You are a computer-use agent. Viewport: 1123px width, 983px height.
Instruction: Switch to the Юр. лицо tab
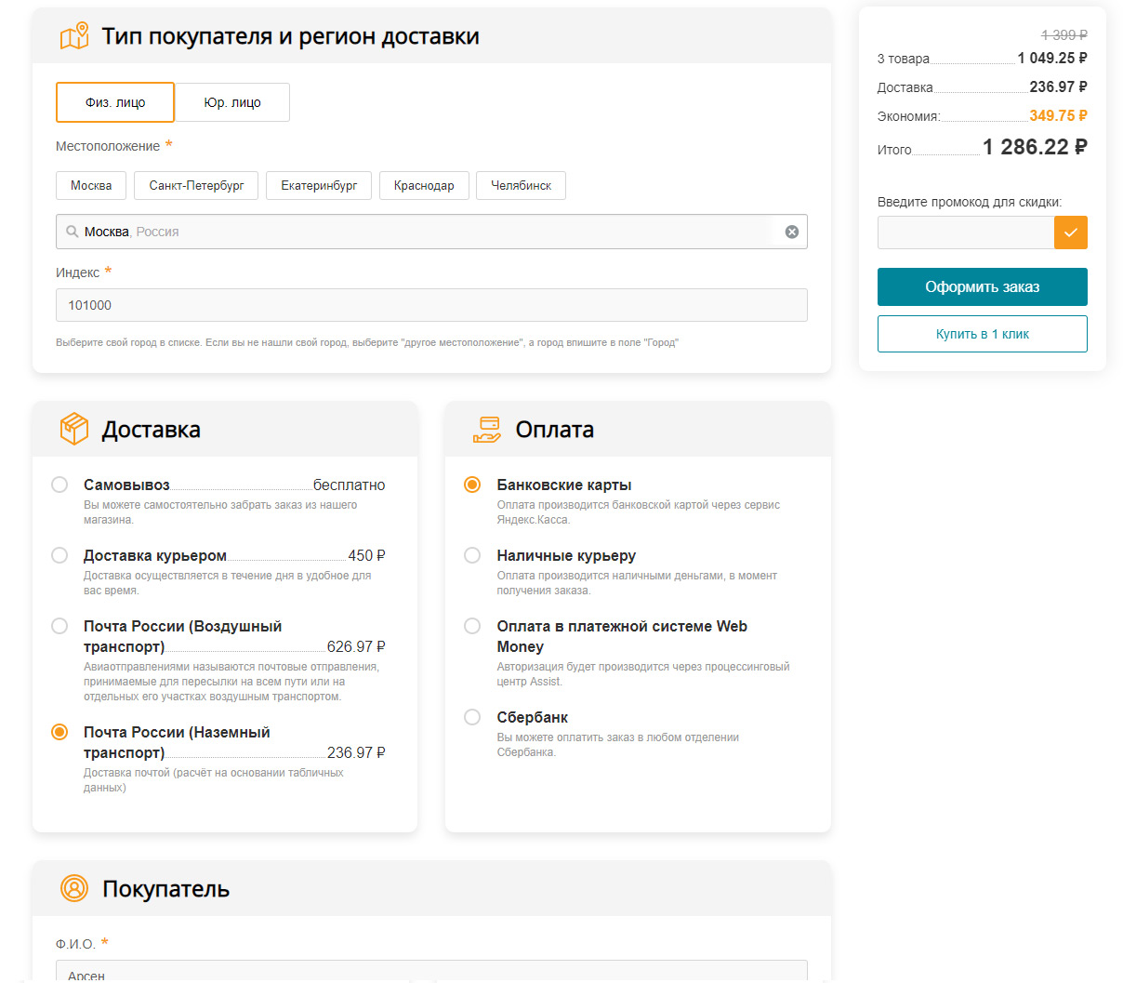(x=232, y=102)
